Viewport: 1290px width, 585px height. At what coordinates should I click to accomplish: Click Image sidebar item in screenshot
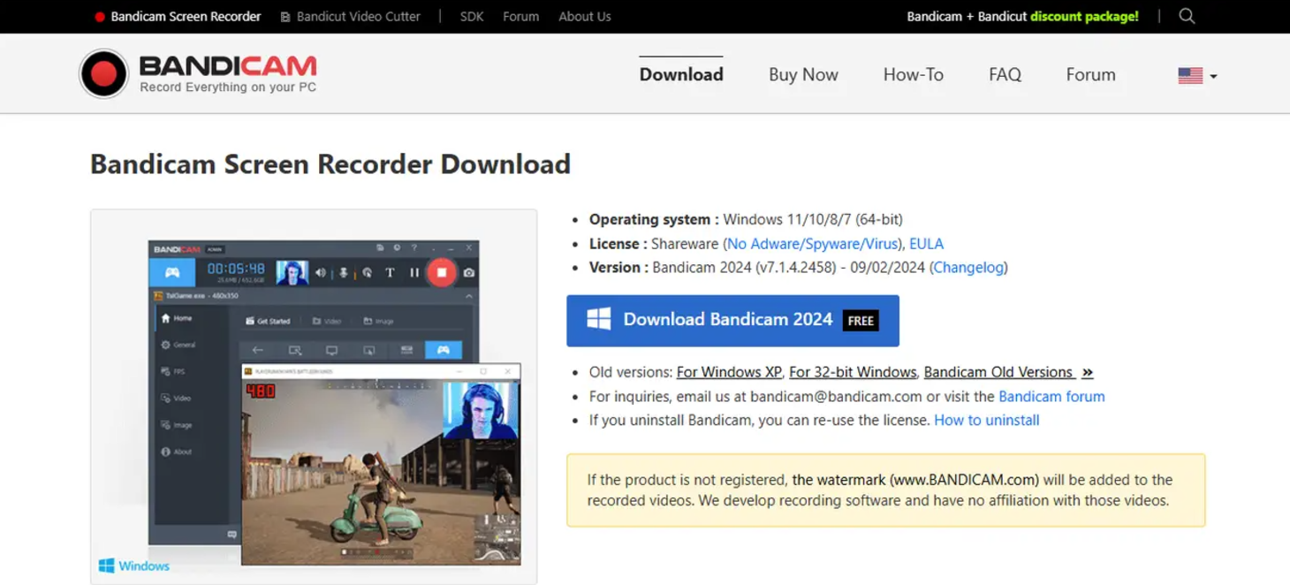(x=177, y=425)
